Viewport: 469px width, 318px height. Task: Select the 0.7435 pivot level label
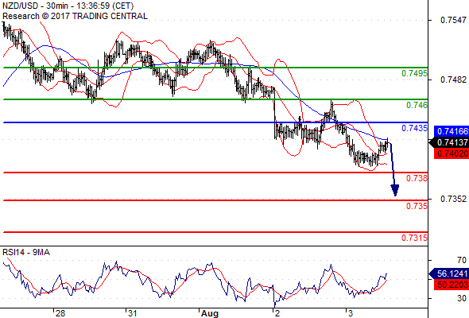click(414, 128)
